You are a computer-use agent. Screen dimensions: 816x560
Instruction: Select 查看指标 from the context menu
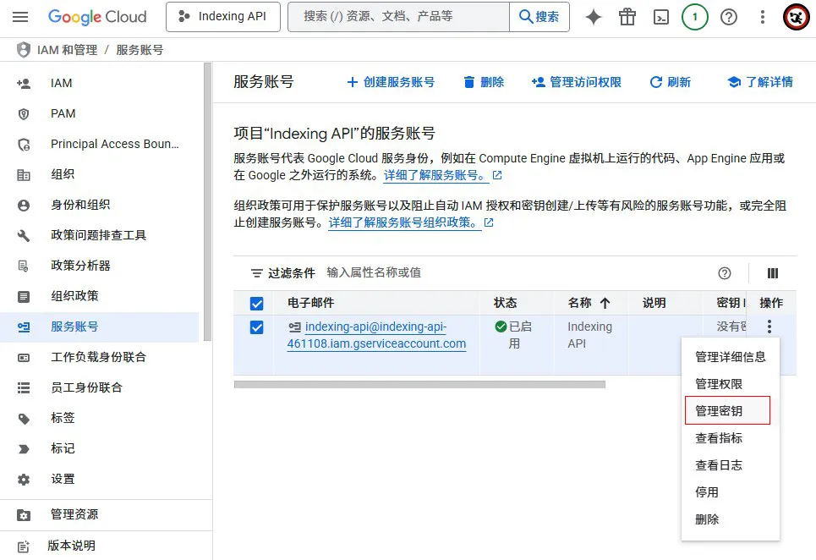pos(730,438)
